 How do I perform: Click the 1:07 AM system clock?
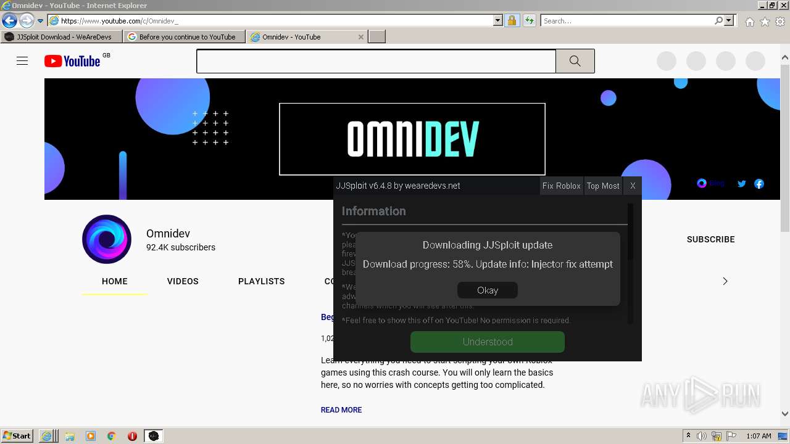[759, 436]
